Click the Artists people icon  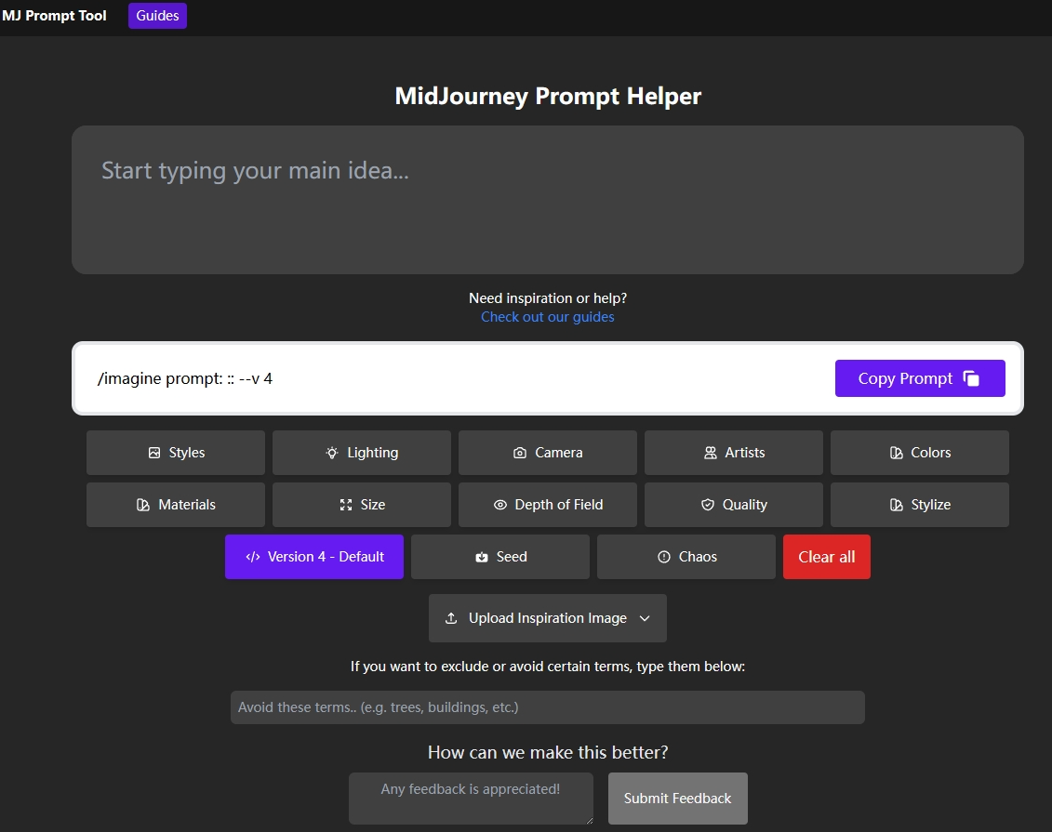tap(711, 453)
